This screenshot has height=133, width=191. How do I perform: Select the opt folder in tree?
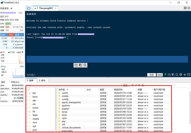click(x=34, y=126)
